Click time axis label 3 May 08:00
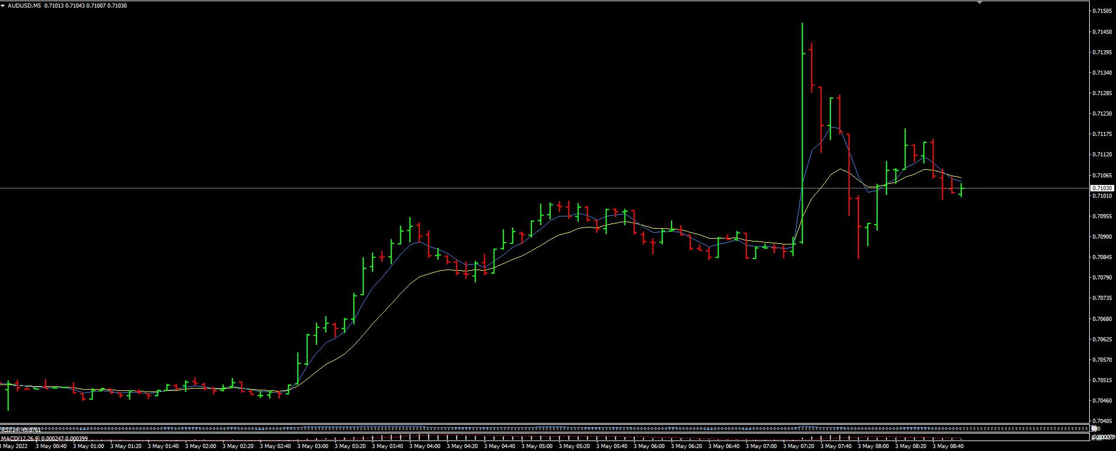This screenshot has width=1116, height=451. tap(873, 446)
